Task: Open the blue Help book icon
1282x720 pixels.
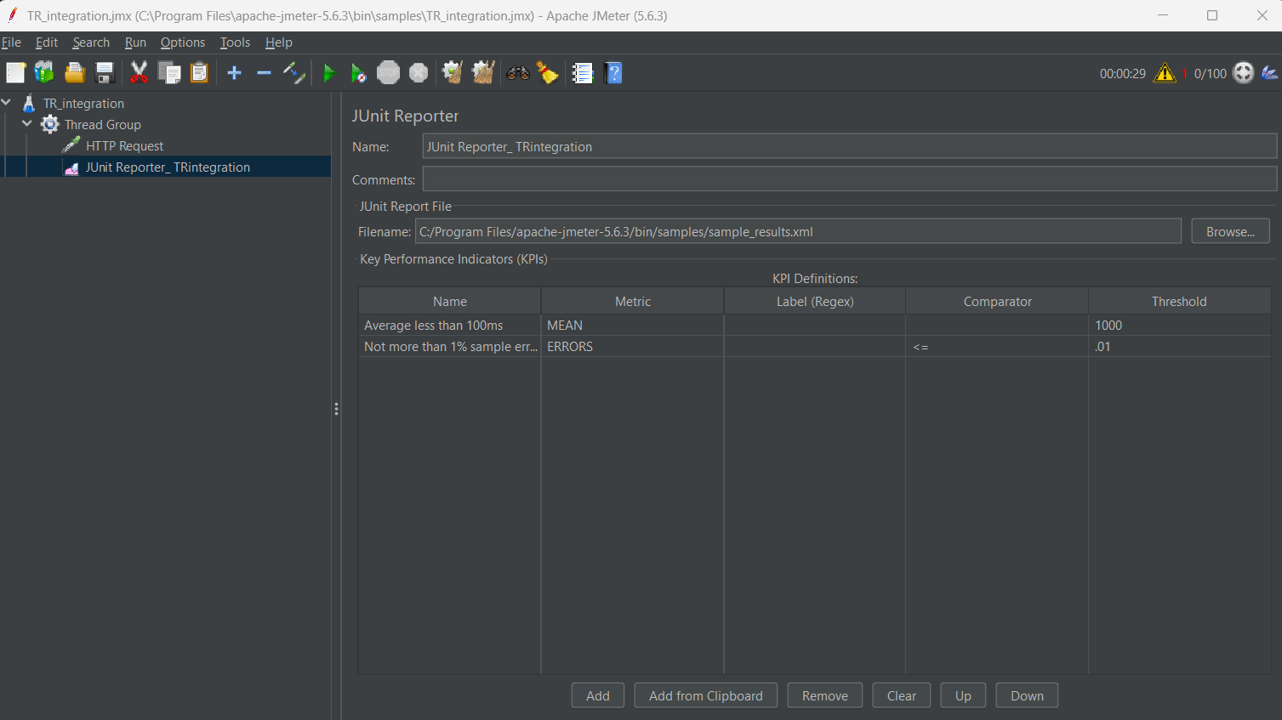Action: click(x=613, y=74)
